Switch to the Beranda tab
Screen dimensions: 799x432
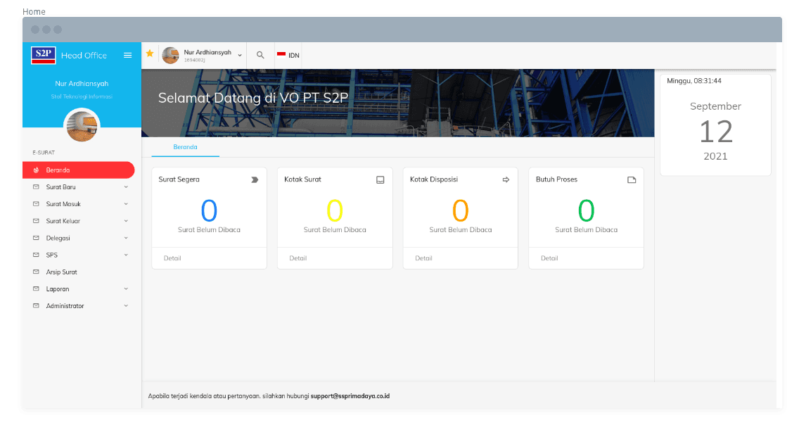pos(186,147)
